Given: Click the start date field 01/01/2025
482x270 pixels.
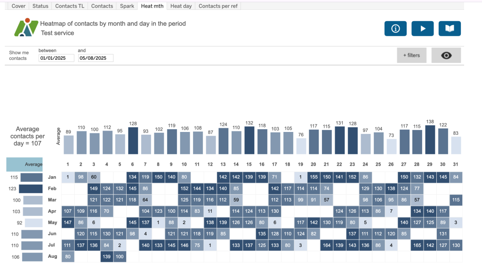Looking at the screenshot, I should 56,58.
